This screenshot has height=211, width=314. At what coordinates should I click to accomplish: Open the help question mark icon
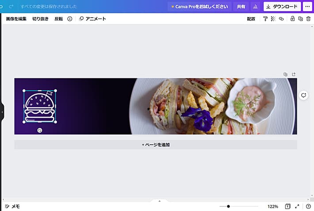click(x=308, y=207)
